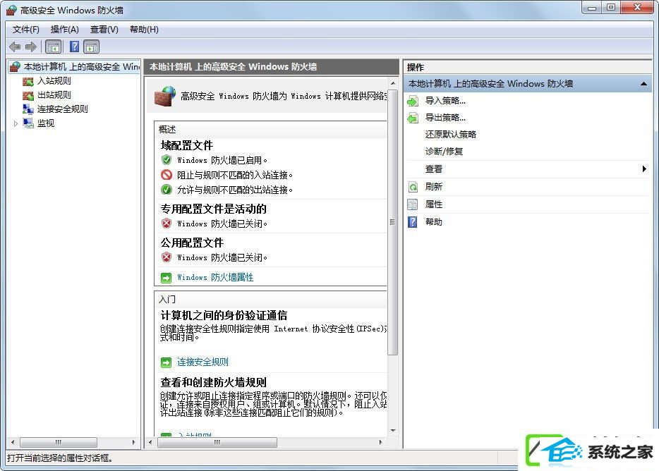The width and height of the screenshot is (659, 471).
Task: Click the tree root firewall icon
Action: coord(15,67)
